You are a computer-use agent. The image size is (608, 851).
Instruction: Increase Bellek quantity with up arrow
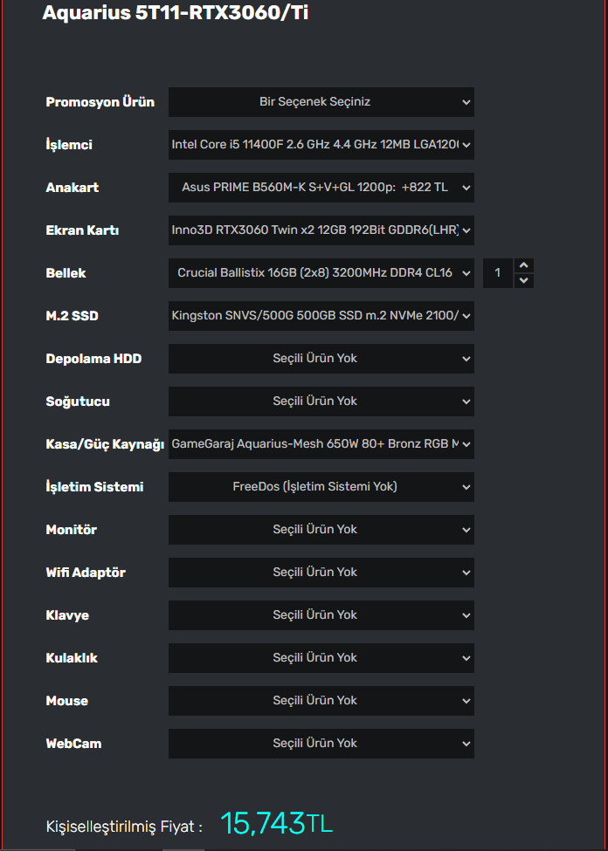(x=523, y=265)
